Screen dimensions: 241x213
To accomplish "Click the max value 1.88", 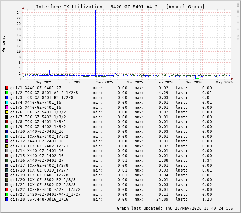I will click(164, 160).
